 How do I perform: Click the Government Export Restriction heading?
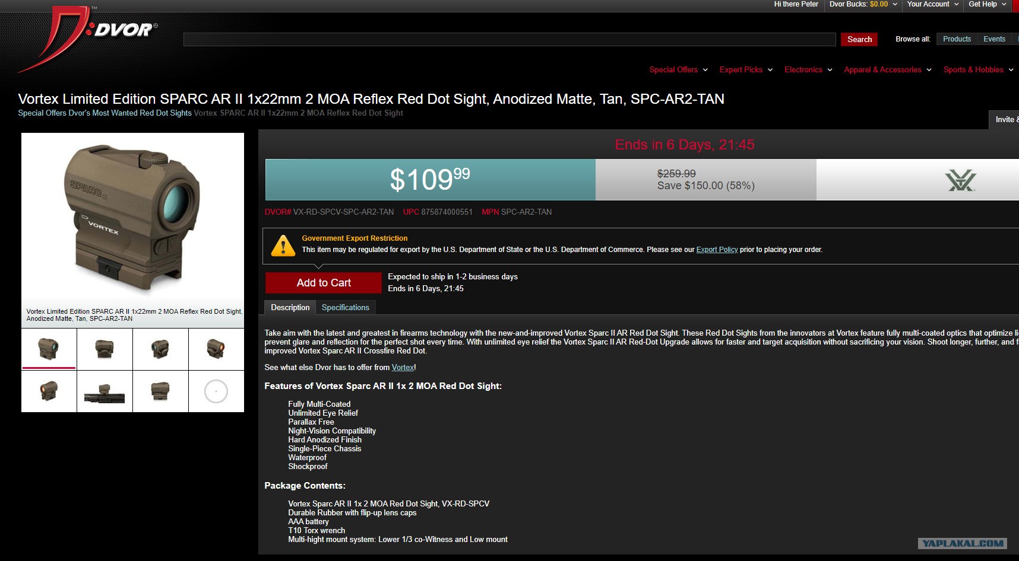pos(355,238)
